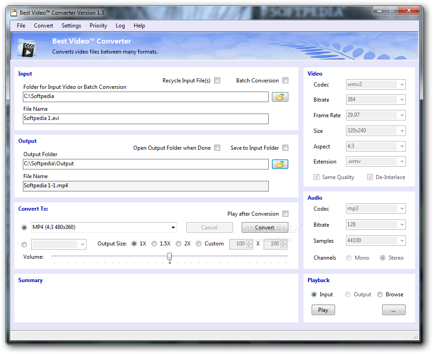
Task: Expand the empty custom format dropdown
Action: click(59, 244)
